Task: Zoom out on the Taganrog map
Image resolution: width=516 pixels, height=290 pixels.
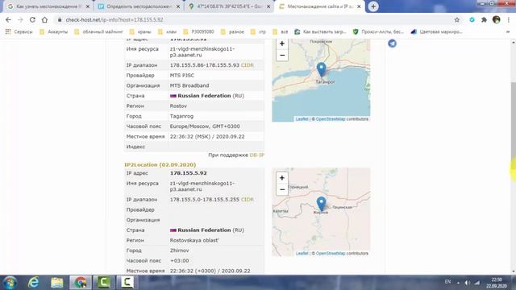Action: 282,55
